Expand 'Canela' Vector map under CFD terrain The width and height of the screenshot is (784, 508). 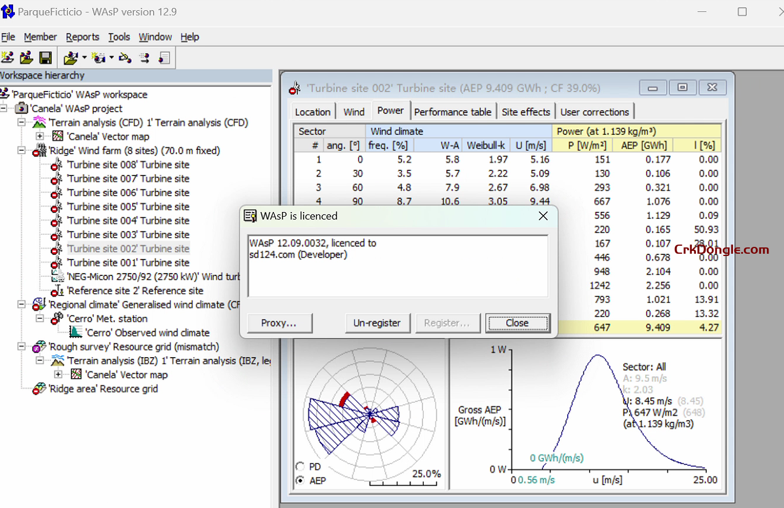point(39,137)
